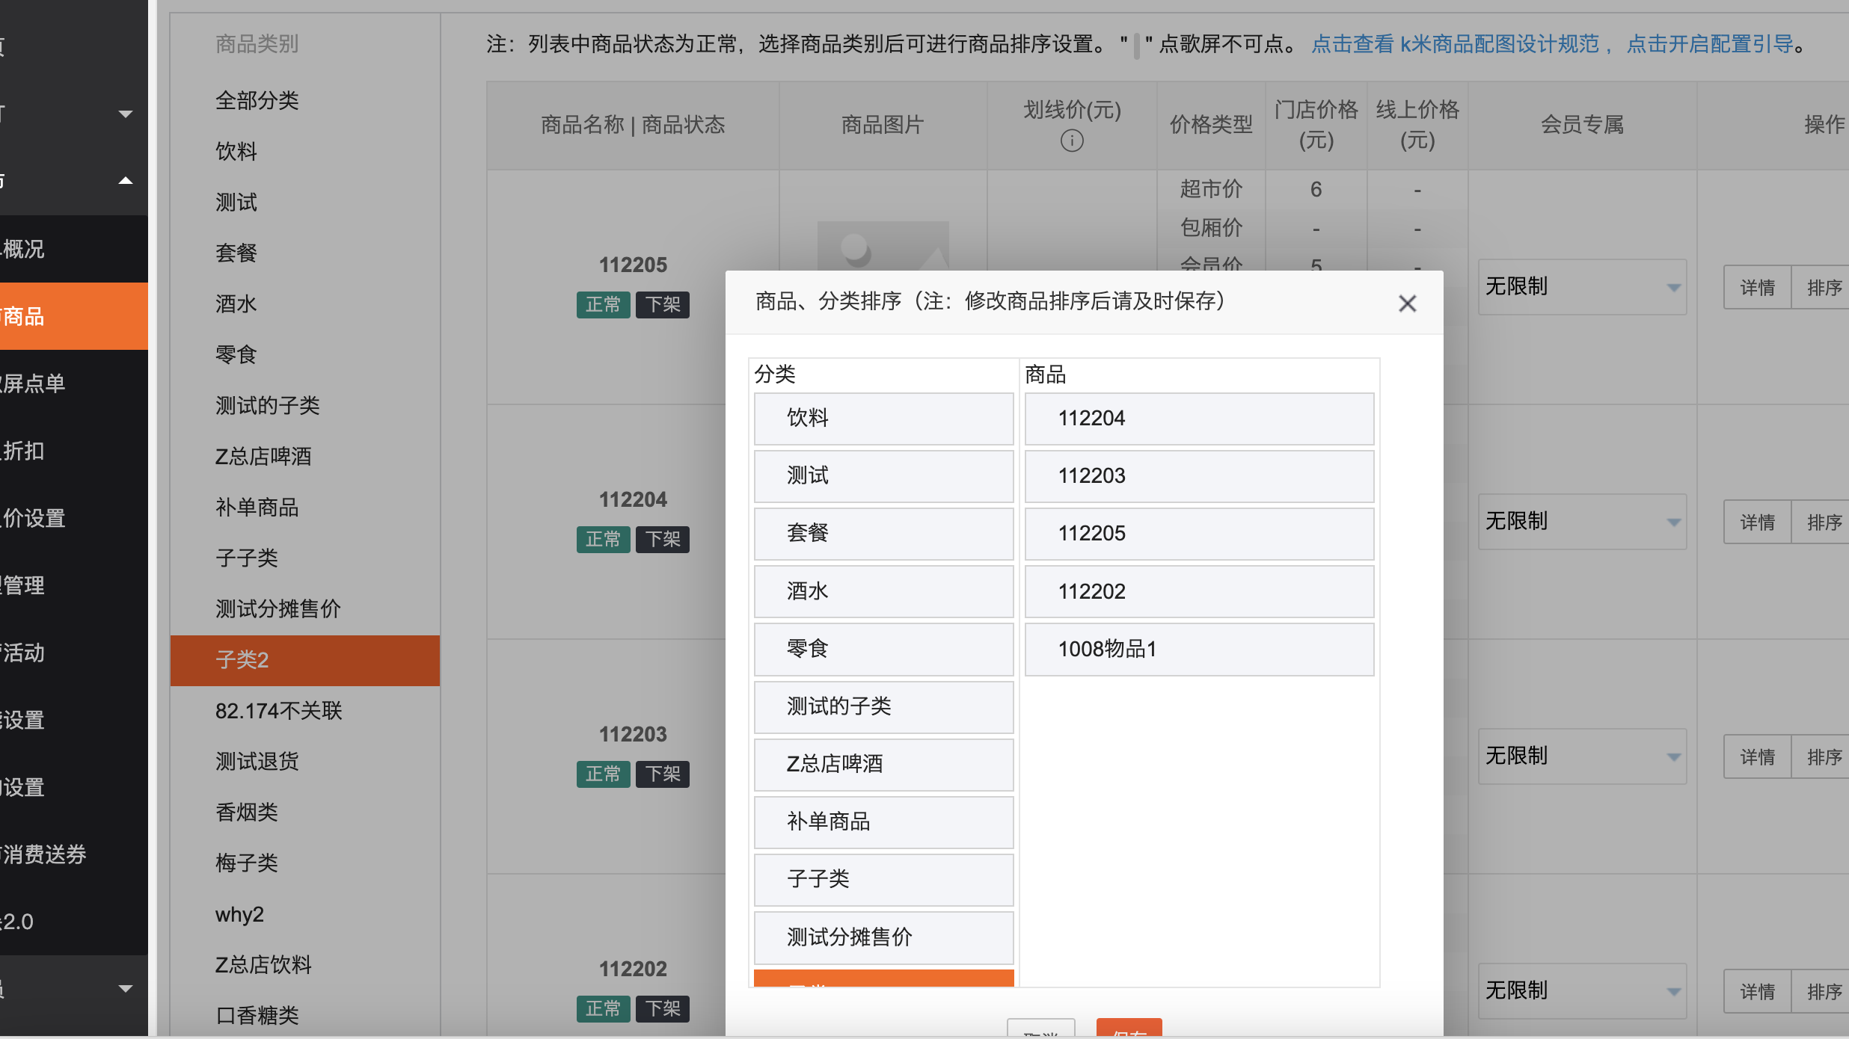Click 下架 button under product 112202

pos(663,1008)
